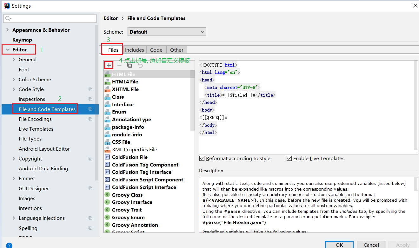This screenshot has height=248, width=419.
Task: Switch to the Includes tab
Action: coord(134,50)
